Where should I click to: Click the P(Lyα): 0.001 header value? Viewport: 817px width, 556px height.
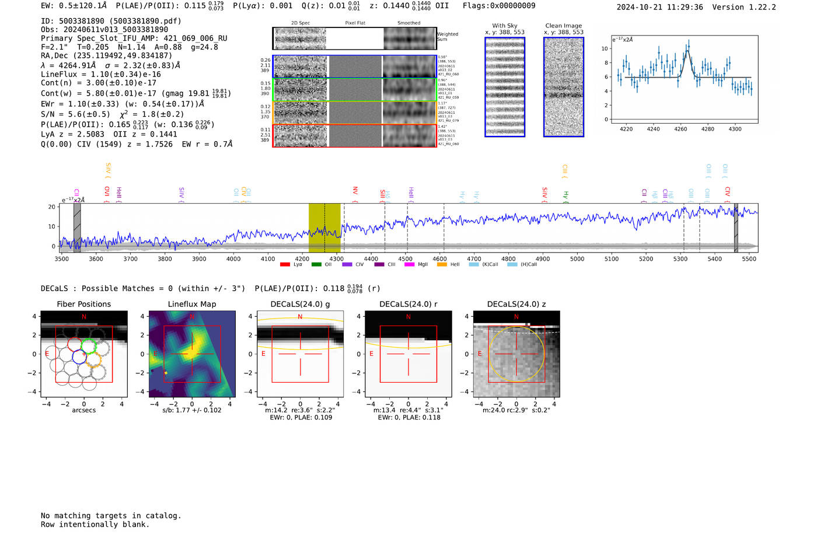click(263, 6)
